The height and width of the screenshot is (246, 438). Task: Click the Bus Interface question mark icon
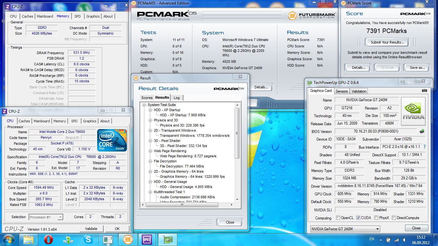click(425, 147)
